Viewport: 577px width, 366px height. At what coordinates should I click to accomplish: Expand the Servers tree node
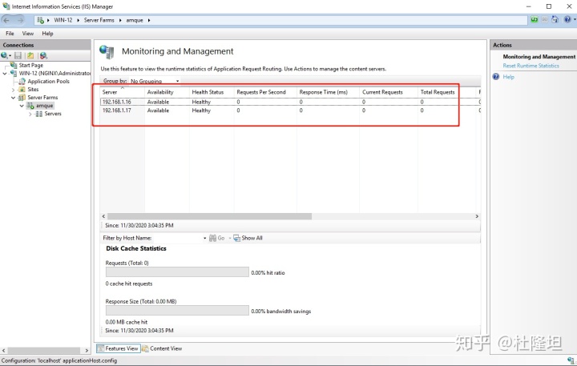coord(30,114)
